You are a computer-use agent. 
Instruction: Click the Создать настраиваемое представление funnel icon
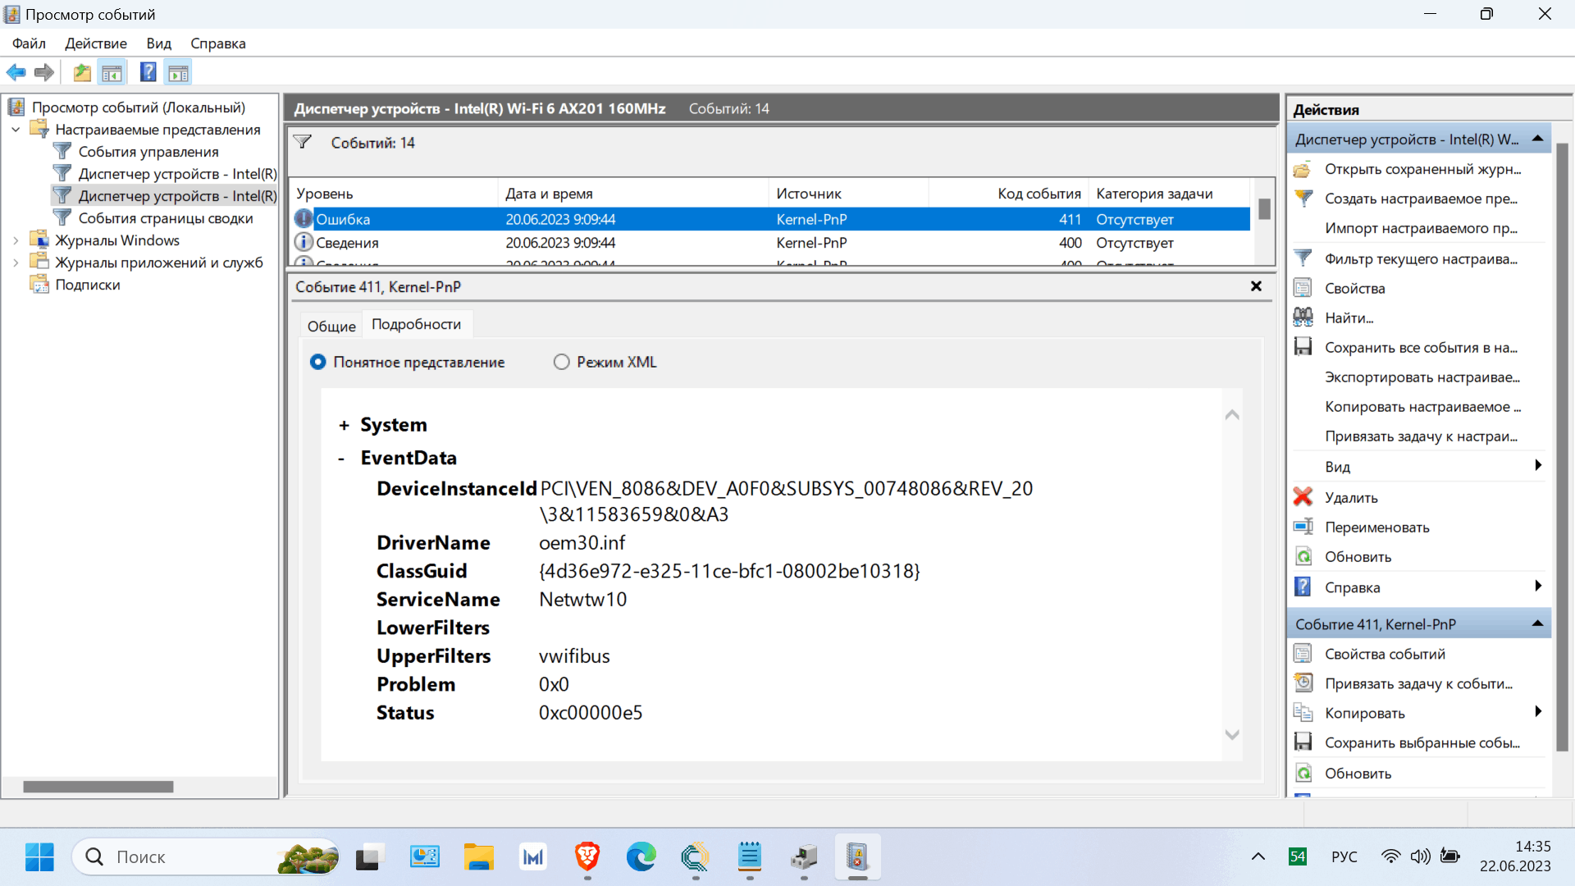pyautogui.click(x=1303, y=199)
